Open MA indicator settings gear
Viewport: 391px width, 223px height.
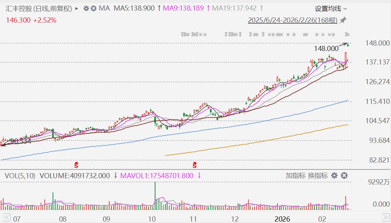86,8
